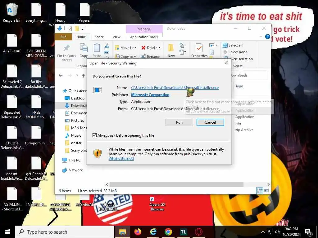This screenshot has width=318, height=238.
Task: Click Cancel in the security warning dialog
Action: (210, 122)
